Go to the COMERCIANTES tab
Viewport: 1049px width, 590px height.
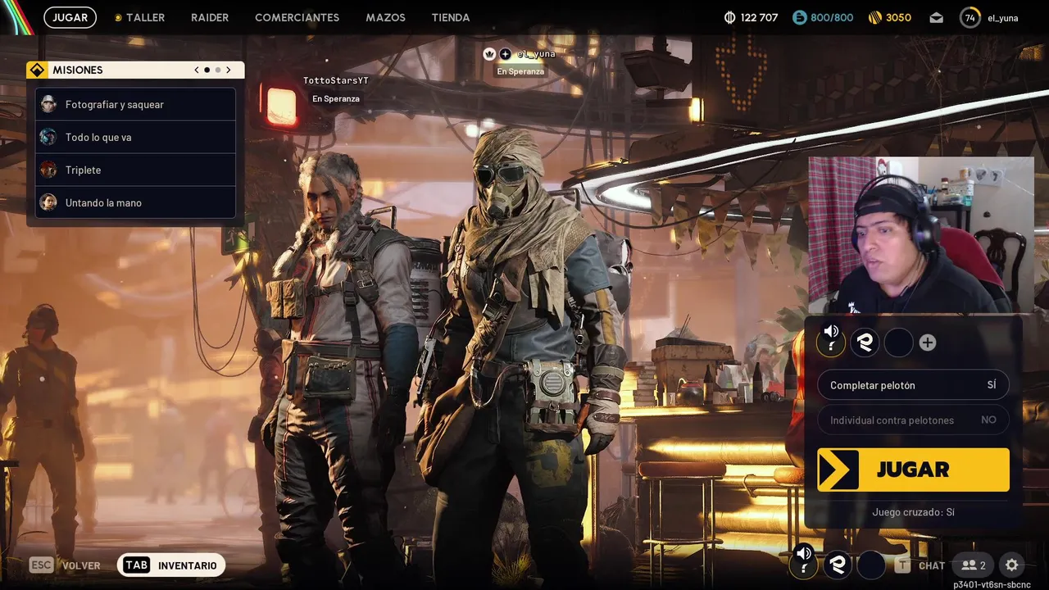click(x=297, y=17)
